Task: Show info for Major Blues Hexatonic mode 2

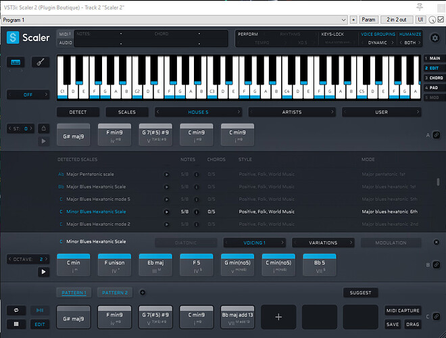Action: point(196,224)
